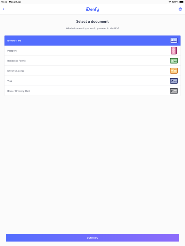Click the status bar clock

[x=4, y=2]
